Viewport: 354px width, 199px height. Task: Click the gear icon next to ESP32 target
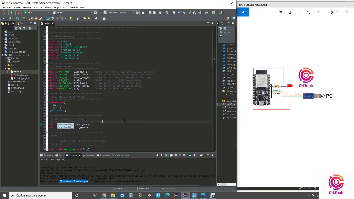[x=137, y=12]
